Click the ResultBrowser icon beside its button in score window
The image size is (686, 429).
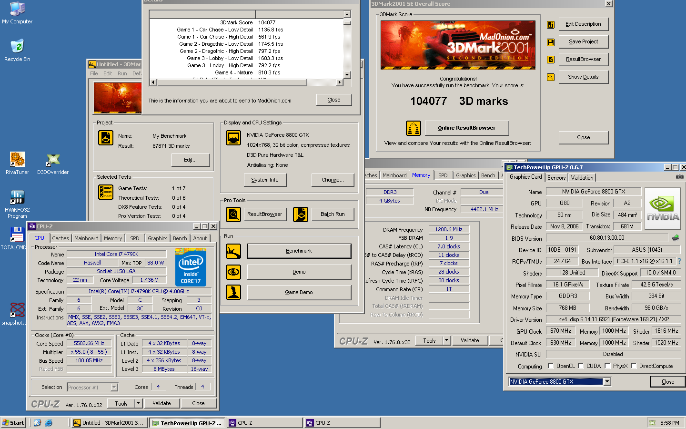550,60
